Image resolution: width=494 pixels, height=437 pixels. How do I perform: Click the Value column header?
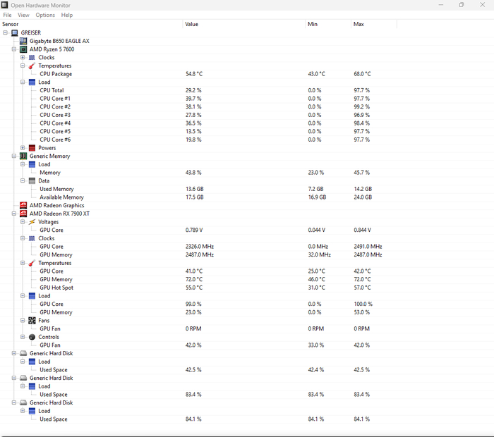point(244,24)
